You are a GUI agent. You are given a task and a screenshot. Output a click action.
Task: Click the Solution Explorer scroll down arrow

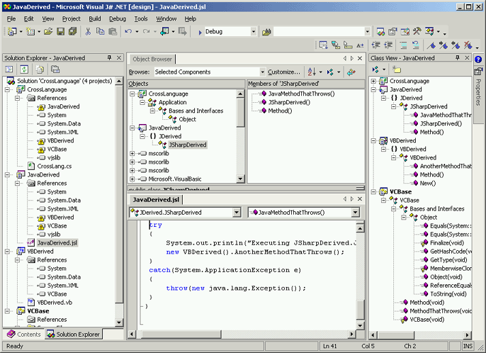click(x=119, y=323)
